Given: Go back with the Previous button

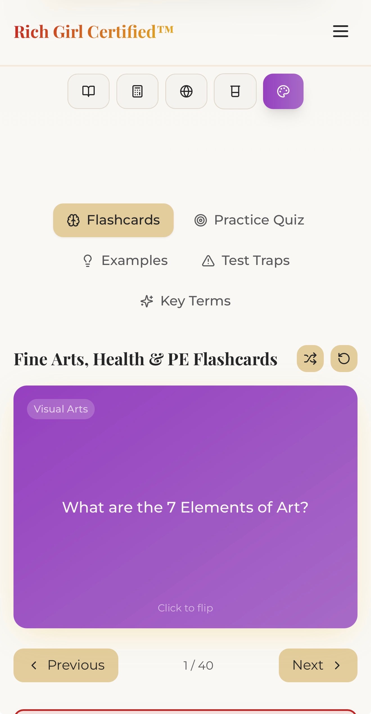Looking at the screenshot, I should [x=66, y=665].
